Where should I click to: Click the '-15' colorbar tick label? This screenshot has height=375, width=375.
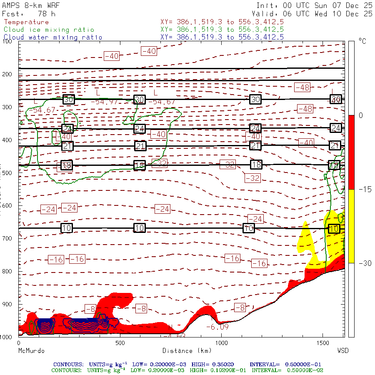365,190
